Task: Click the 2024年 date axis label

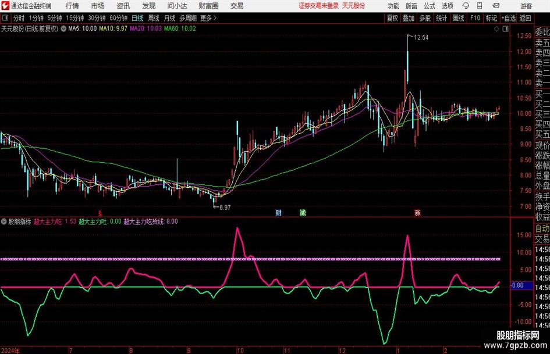Action: (x=10, y=351)
